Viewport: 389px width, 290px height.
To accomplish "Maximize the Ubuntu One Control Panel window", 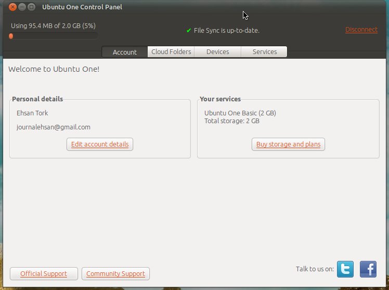I will click(x=31, y=7).
